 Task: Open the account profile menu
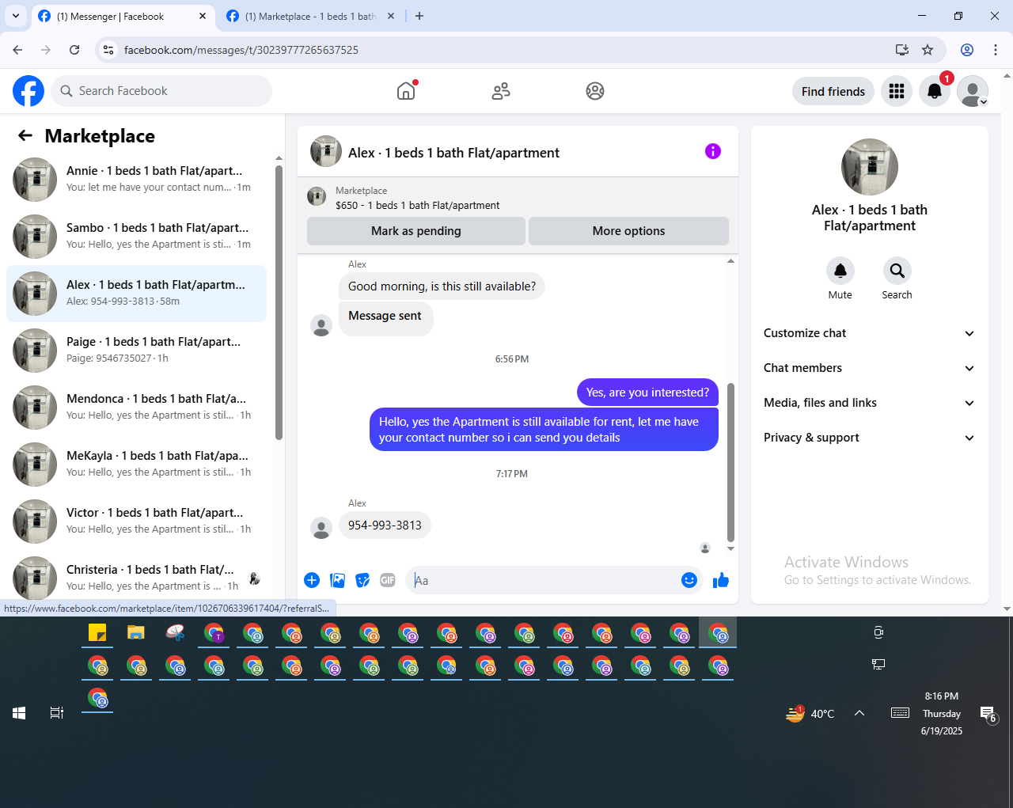point(973,91)
